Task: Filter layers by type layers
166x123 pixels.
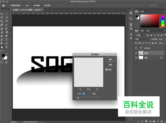Action: click(x=155, y=35)
